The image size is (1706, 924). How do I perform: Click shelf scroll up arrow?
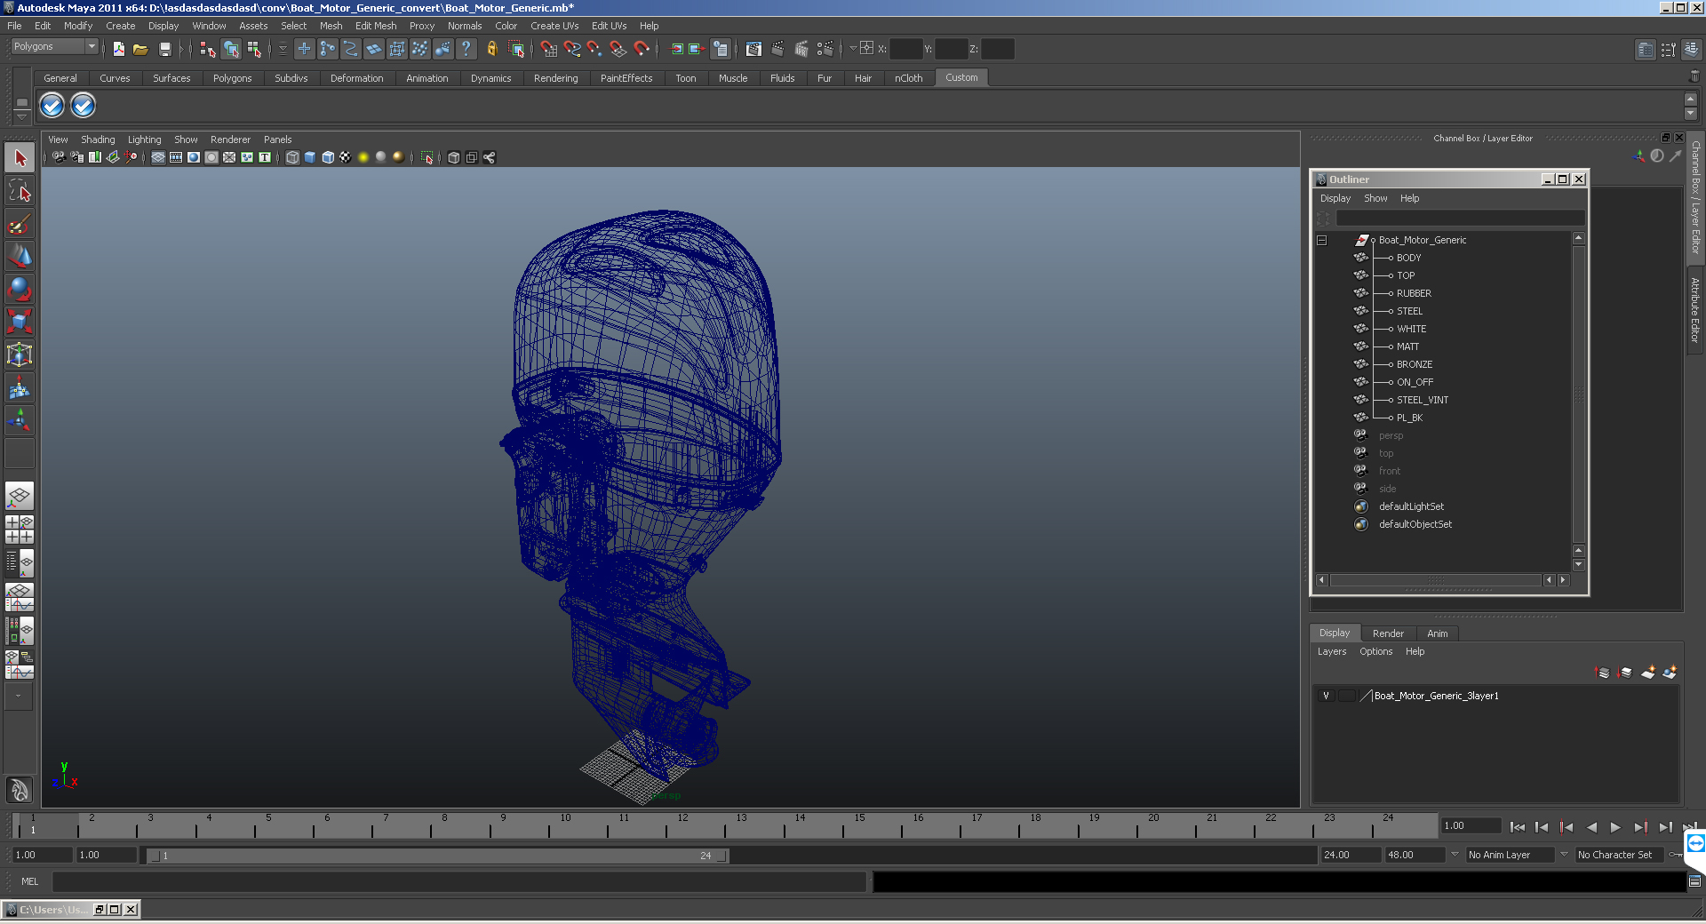tap(1691, 99)
